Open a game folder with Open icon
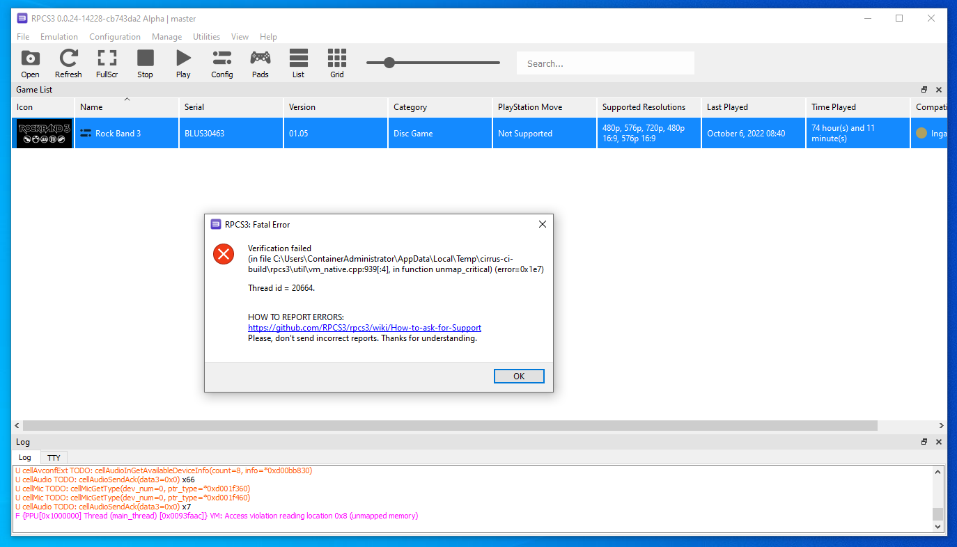 pos(29,63)
